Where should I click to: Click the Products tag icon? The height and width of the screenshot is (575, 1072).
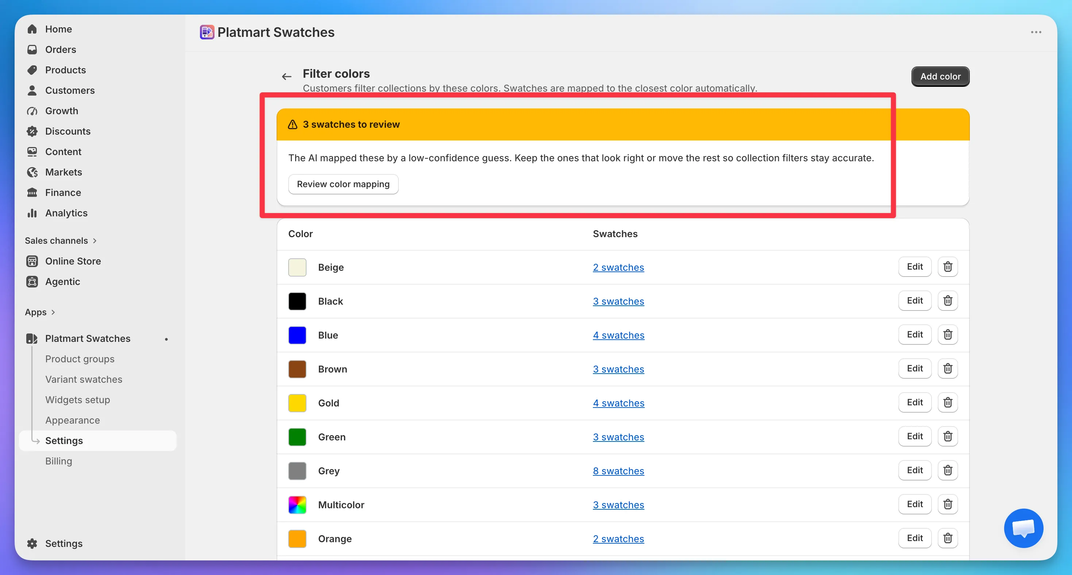coord(32,70)
